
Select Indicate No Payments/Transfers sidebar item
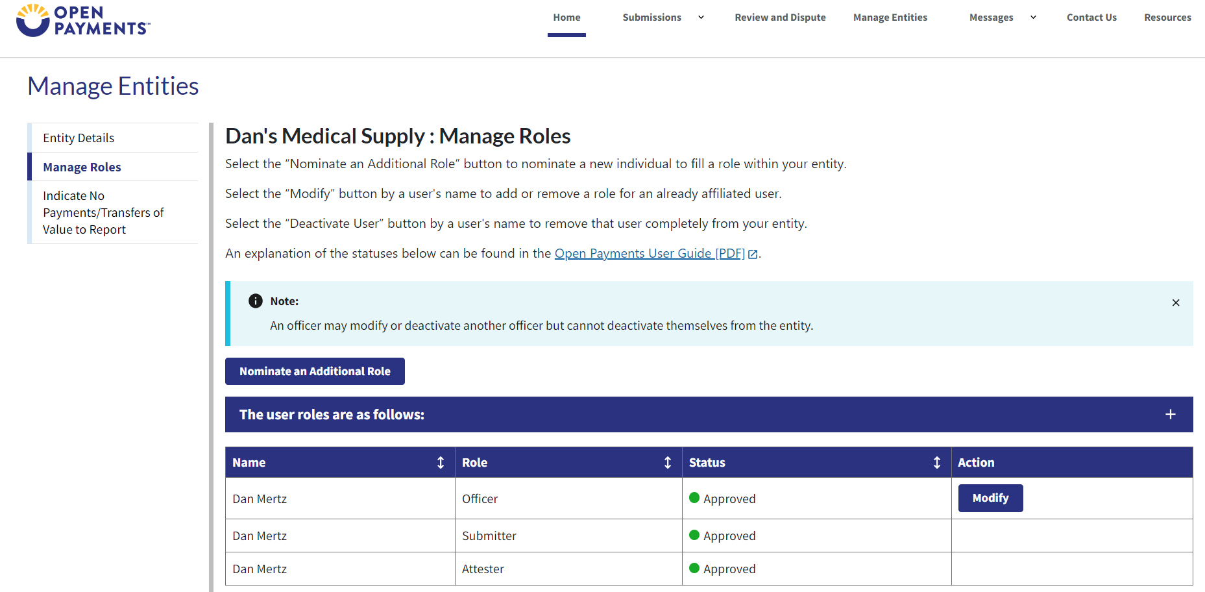(x=103, y=213)
